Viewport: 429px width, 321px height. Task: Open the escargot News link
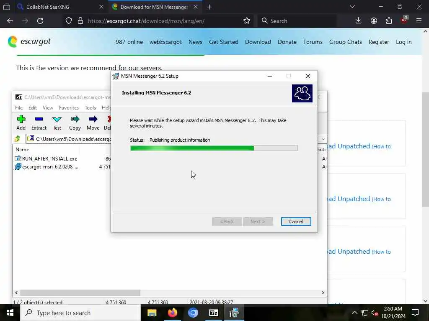coord(195,42)
